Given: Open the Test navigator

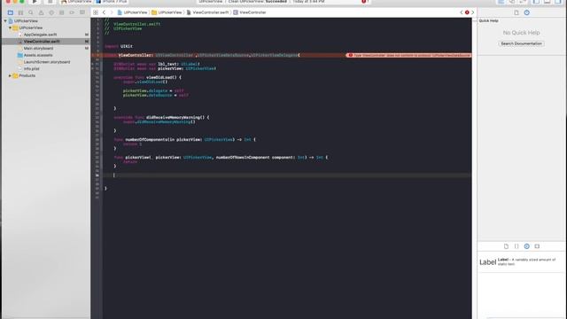Looking at the screenshot, I should pyautogui.click(x=51, y=12).
